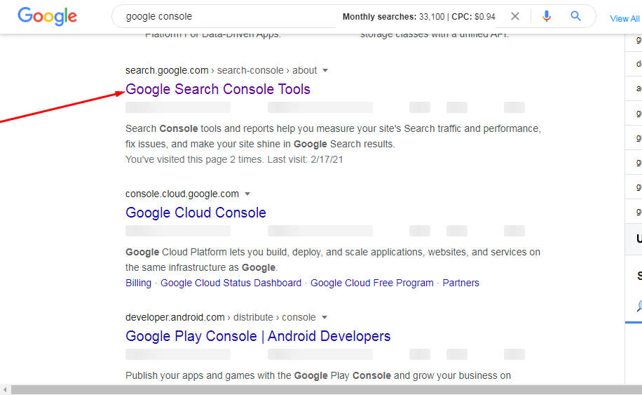Click the Partners sitelink
The width and height of the screenshot is (642, 395).
tap(460, 283)
